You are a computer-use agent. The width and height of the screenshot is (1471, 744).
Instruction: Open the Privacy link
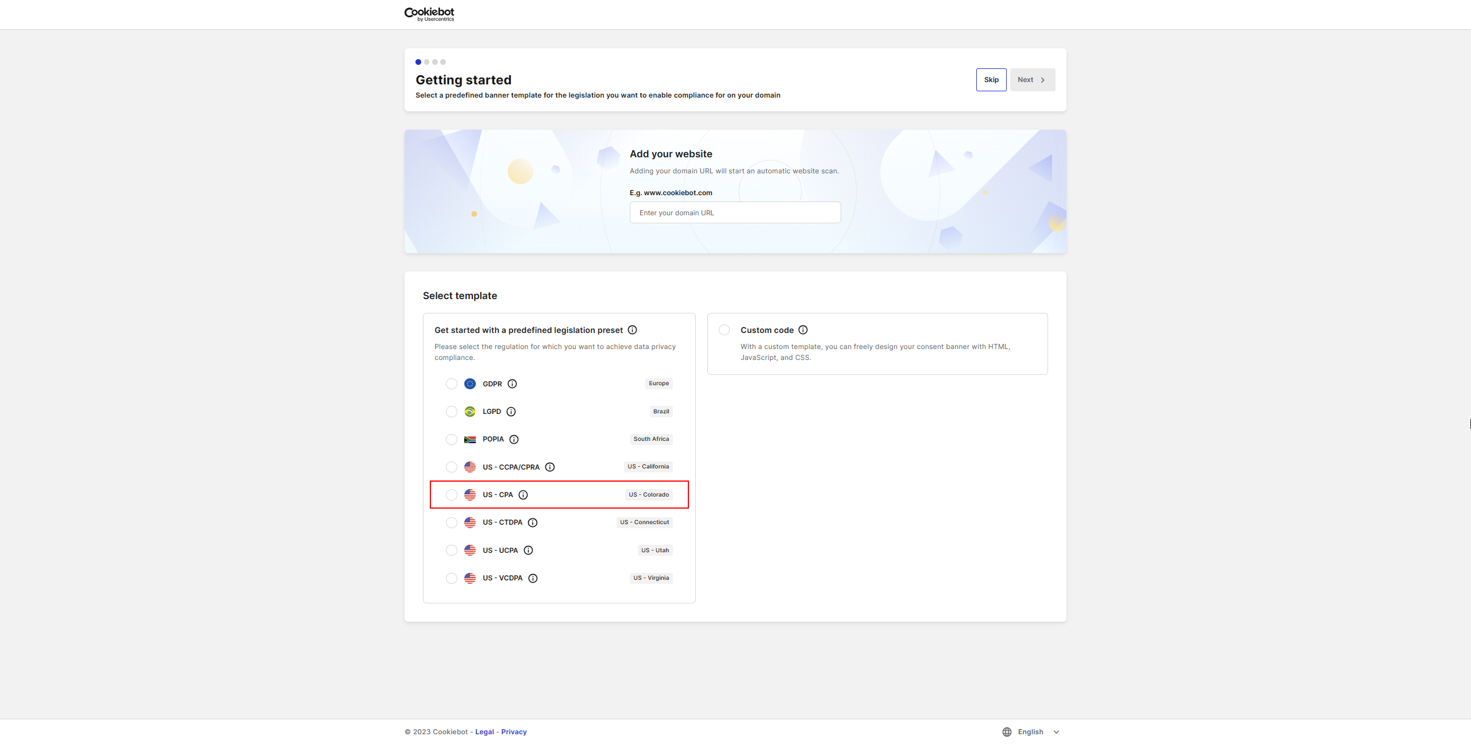[x=514, y=731]
